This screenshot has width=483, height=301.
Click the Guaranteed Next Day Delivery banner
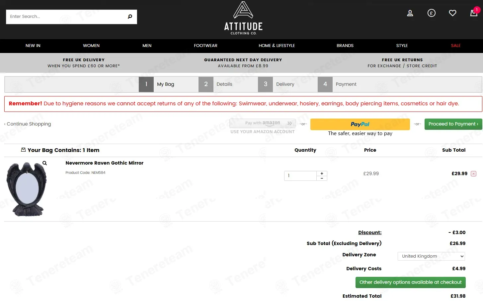tap(243, 63)
